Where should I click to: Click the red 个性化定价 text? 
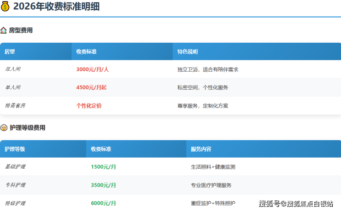[89, 105]
